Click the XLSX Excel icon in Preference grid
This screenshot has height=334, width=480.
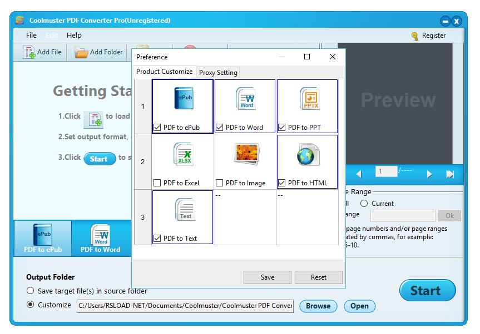click(x=184, y=154)
